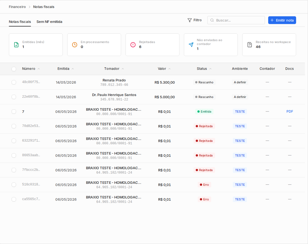
Task: Click the Rejeitadas alert circle icon
Action: (133, 45)
